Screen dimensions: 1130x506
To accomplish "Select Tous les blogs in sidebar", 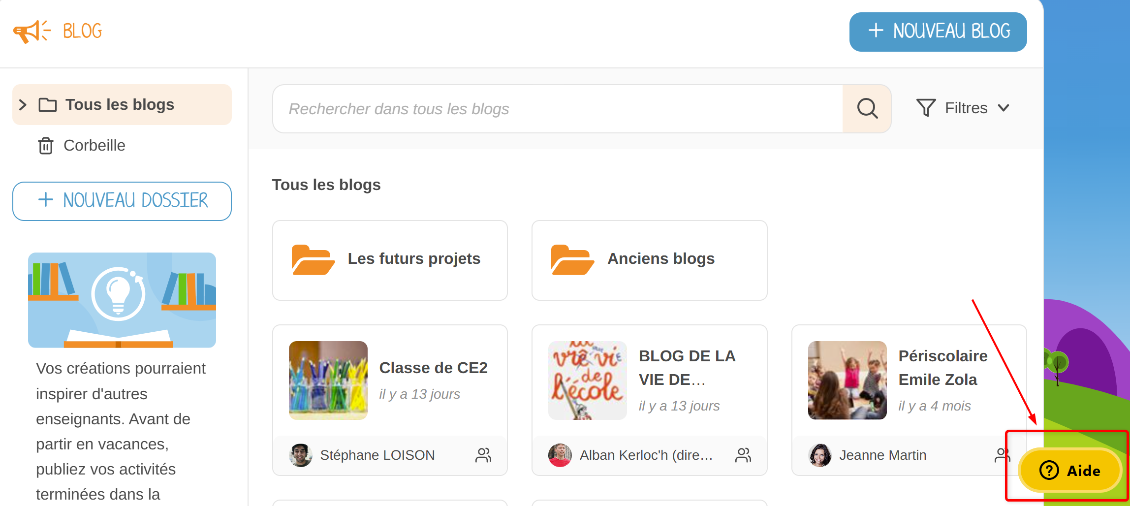I will [120, 105].
